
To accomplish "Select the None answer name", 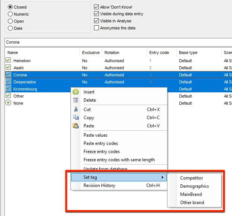I will [x=18, y=103].
